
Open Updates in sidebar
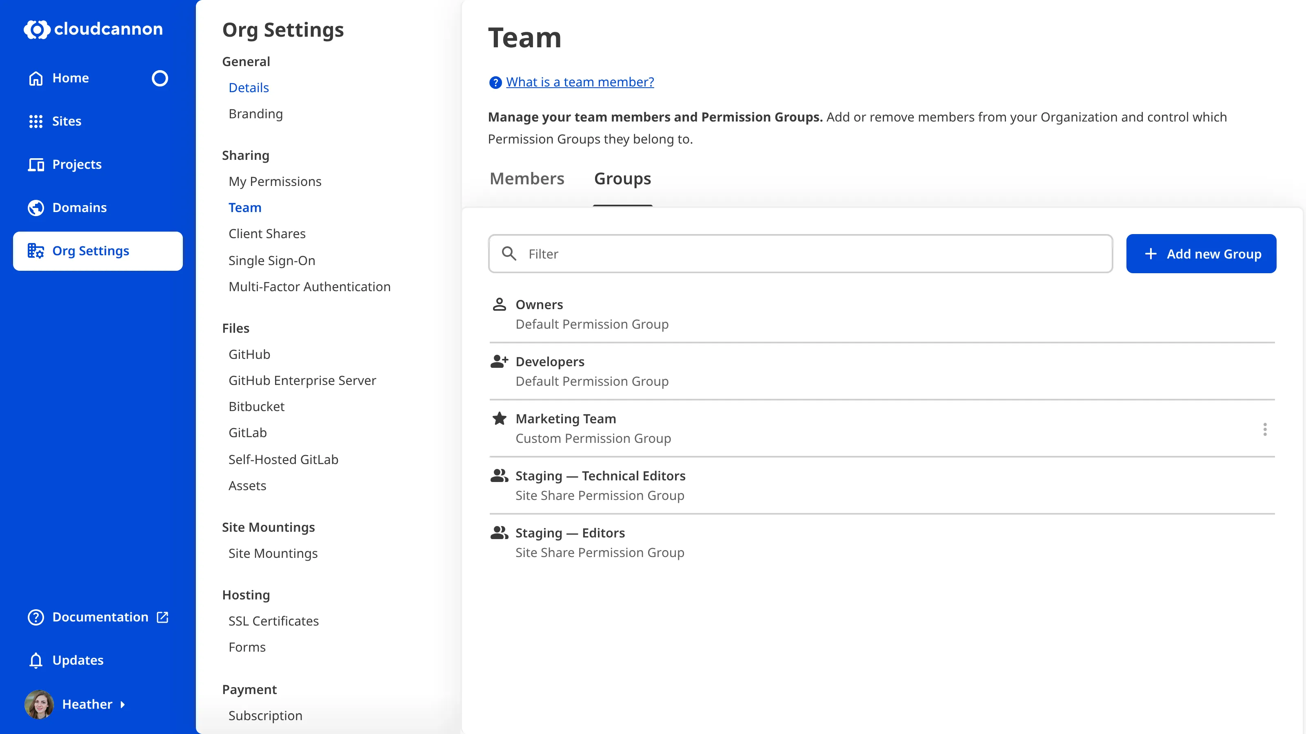(x=78, y=660)
